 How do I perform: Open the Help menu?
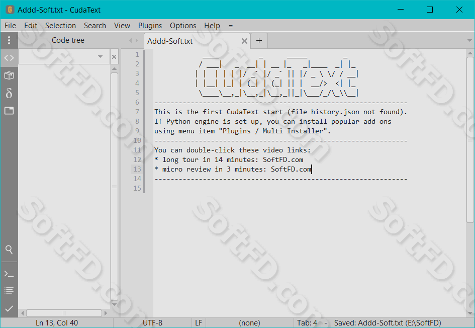(212, 26)
